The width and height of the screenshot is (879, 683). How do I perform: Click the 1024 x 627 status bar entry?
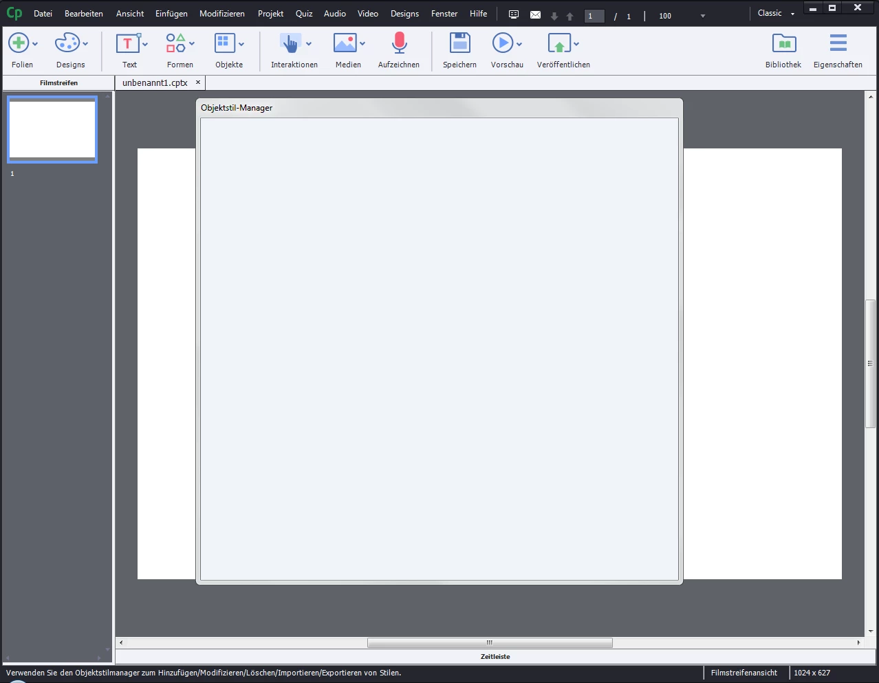click(812, 673)
